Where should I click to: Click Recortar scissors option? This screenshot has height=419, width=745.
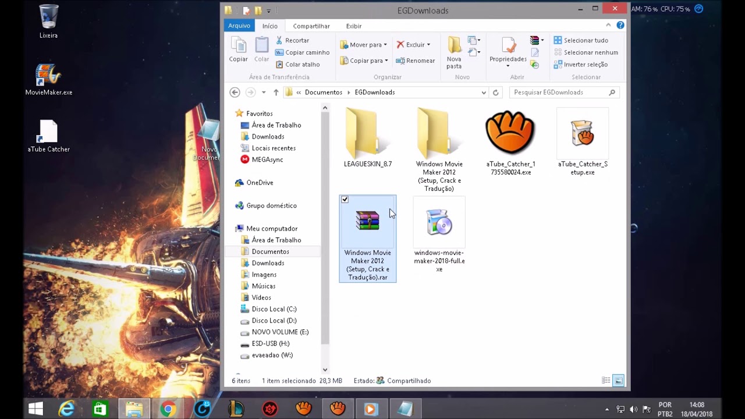[x=292, y=40]
